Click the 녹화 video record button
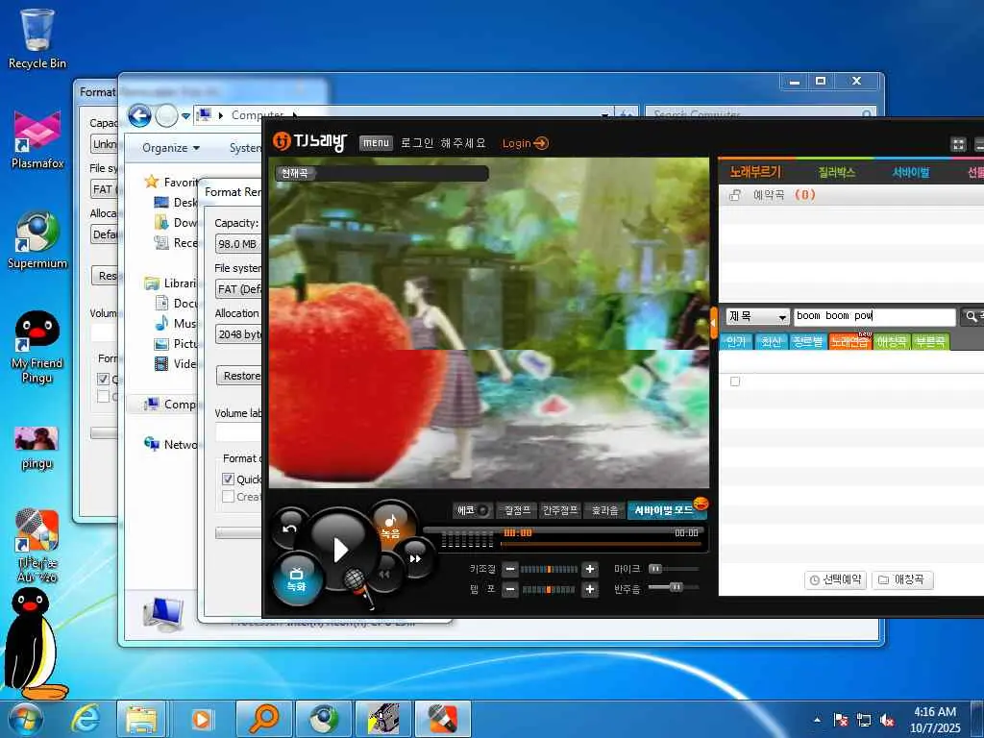Image resolution: width=984 pixels, height=738 pixels. coord(297,579)
